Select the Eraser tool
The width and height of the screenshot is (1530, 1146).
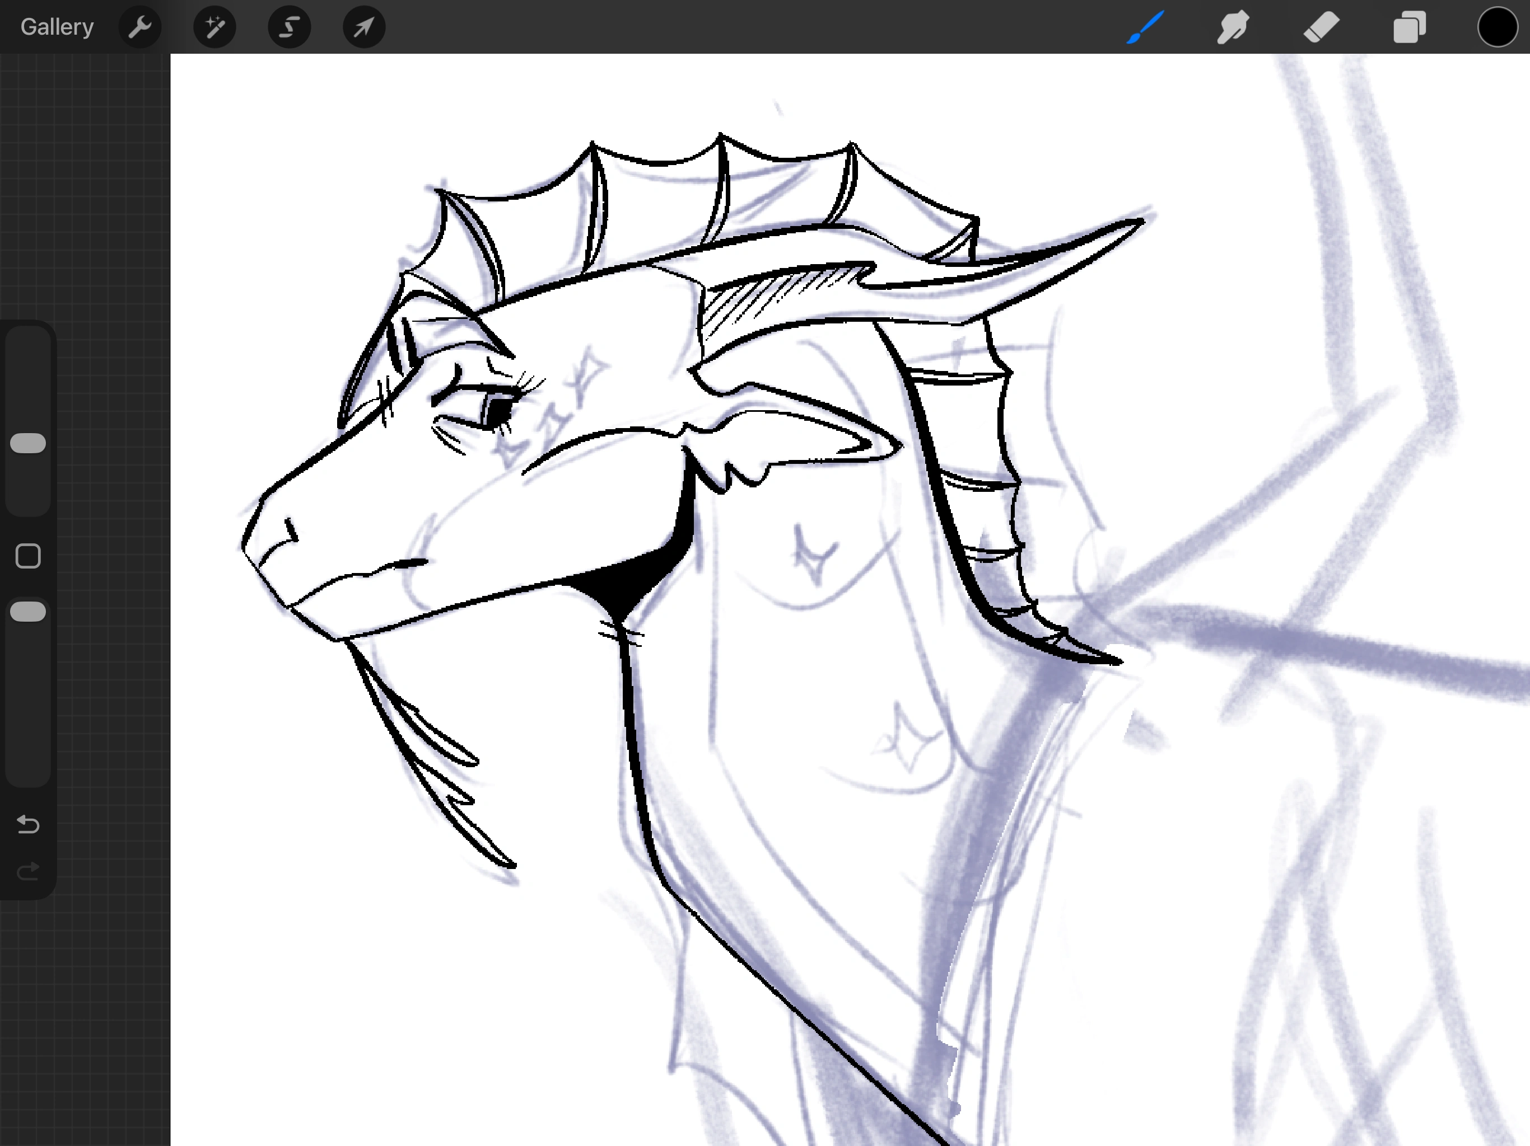click(x=1321, y=27)
